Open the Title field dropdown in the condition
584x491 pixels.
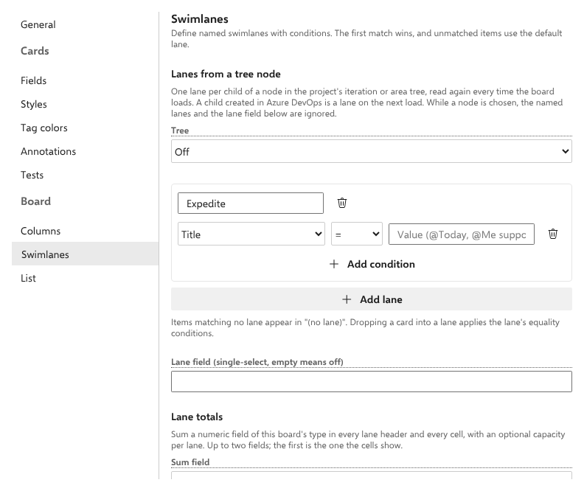coord(251,234)
